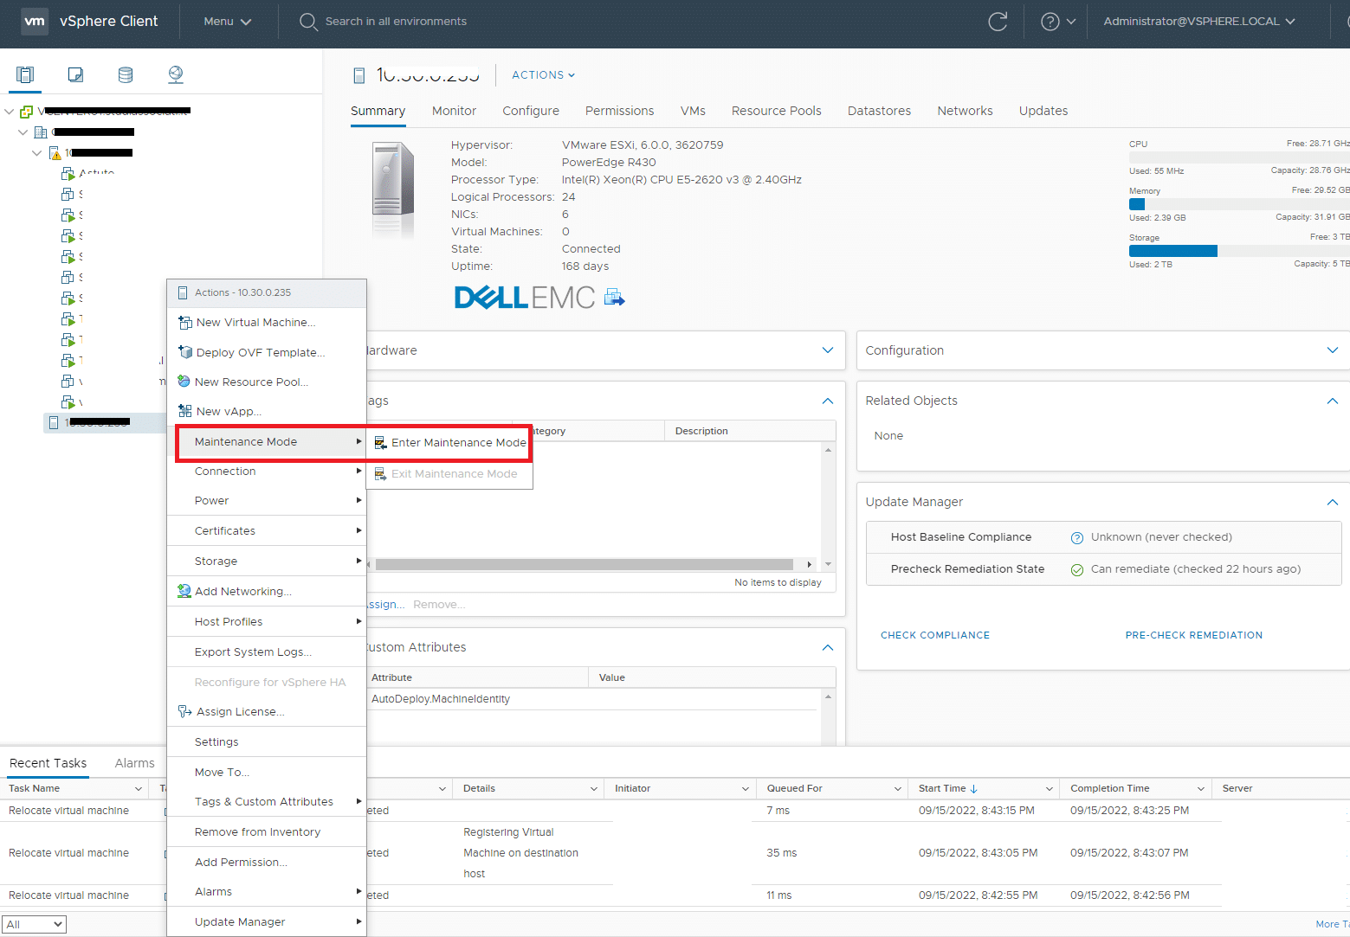
Task: Click the Memory usage bar
Action: [1239, 204]
